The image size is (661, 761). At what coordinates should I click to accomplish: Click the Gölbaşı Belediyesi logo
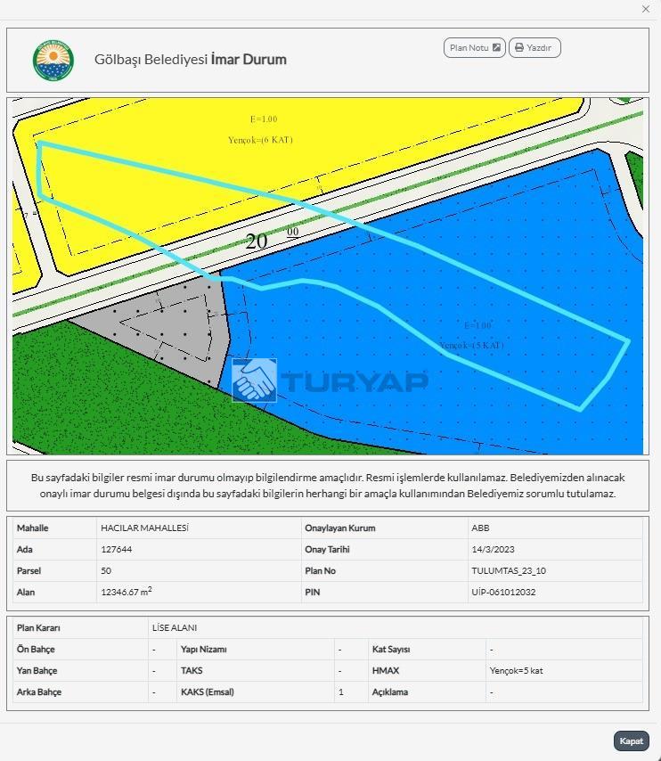tap(53, 61)
